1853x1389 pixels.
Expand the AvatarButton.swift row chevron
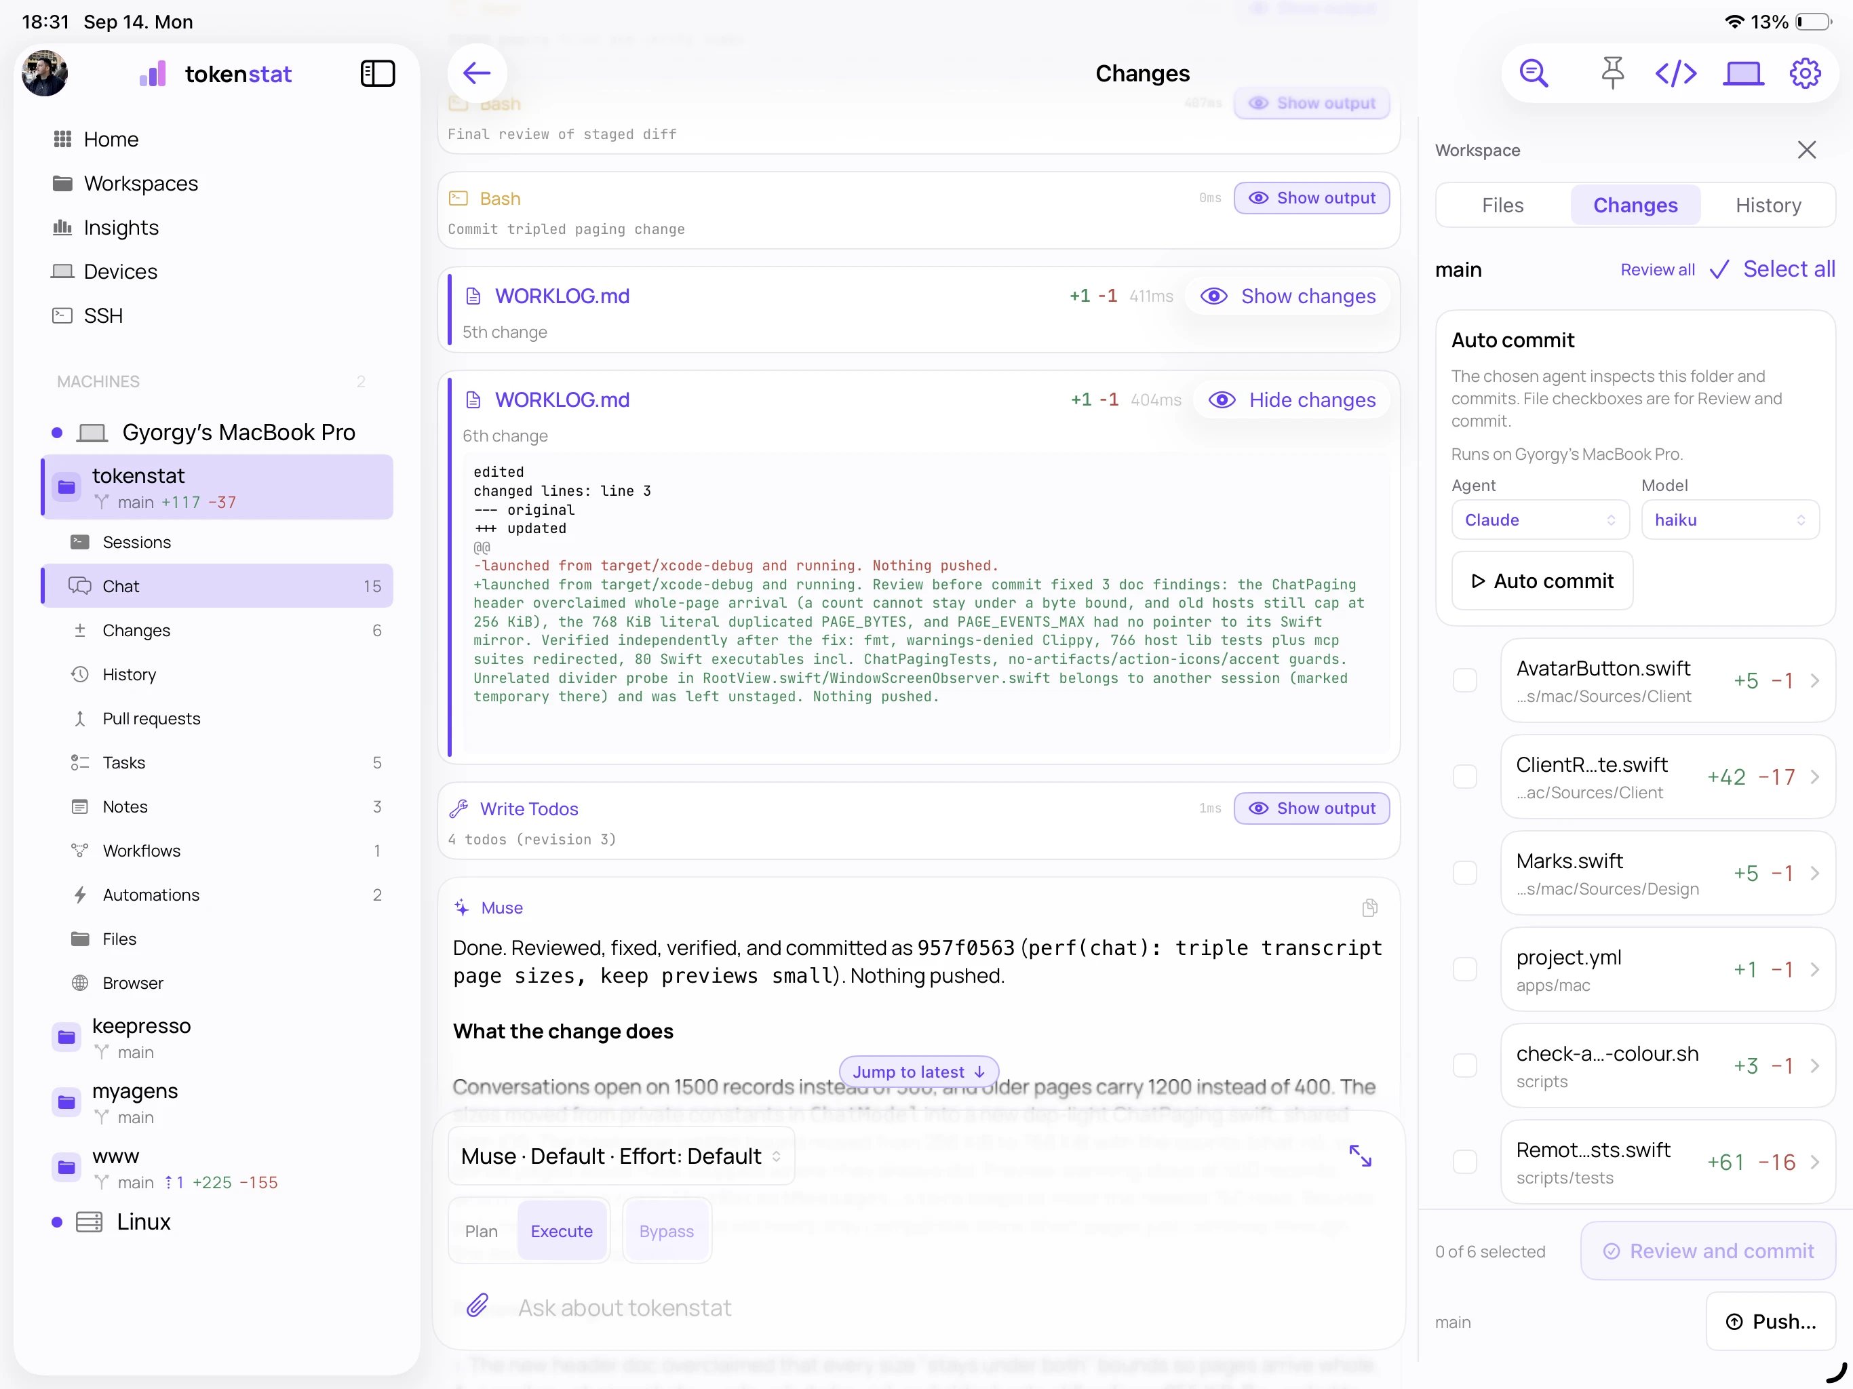point(1814,680)
